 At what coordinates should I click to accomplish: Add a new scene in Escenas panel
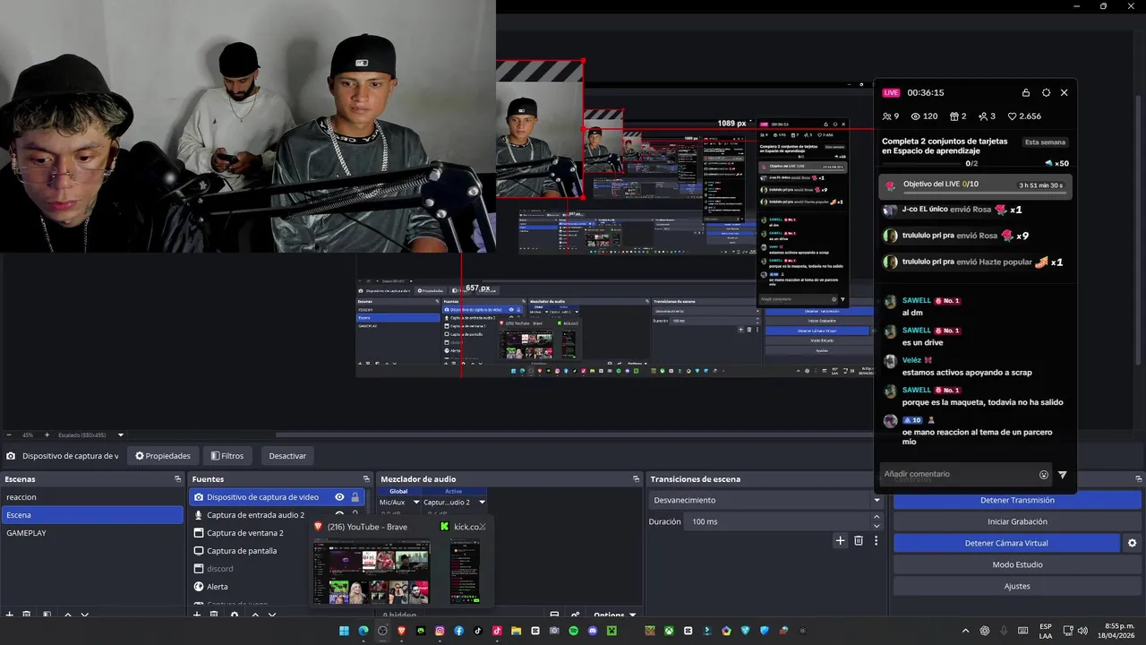[10, 615]
